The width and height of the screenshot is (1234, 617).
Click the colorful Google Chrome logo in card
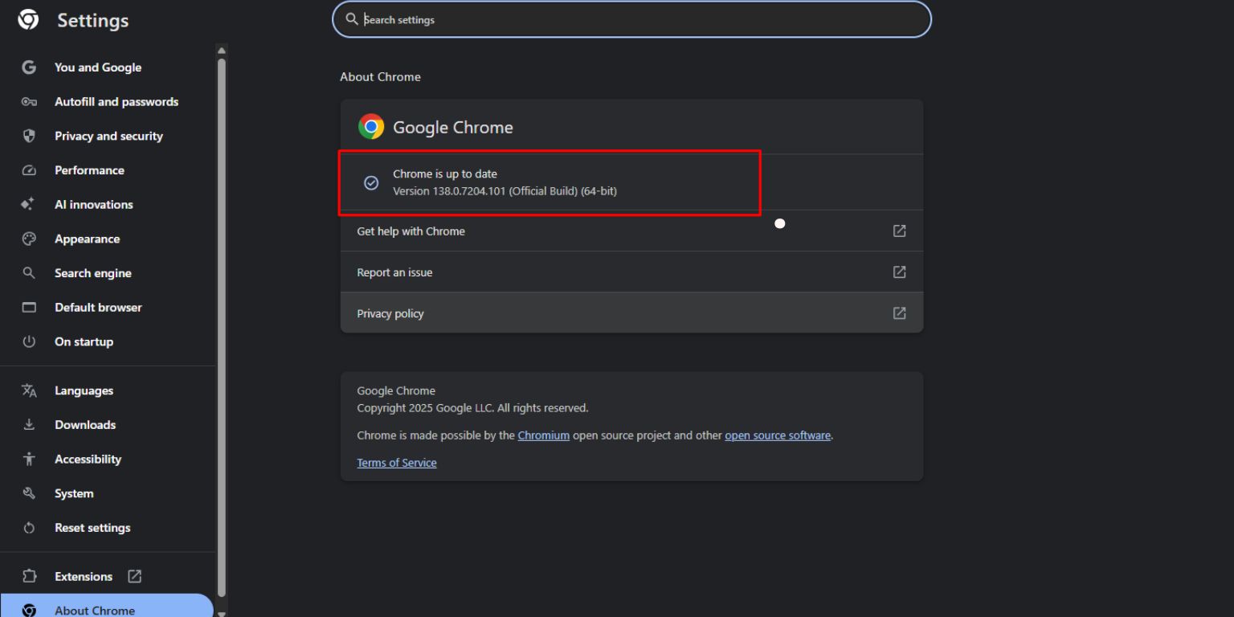coord(371,127)
